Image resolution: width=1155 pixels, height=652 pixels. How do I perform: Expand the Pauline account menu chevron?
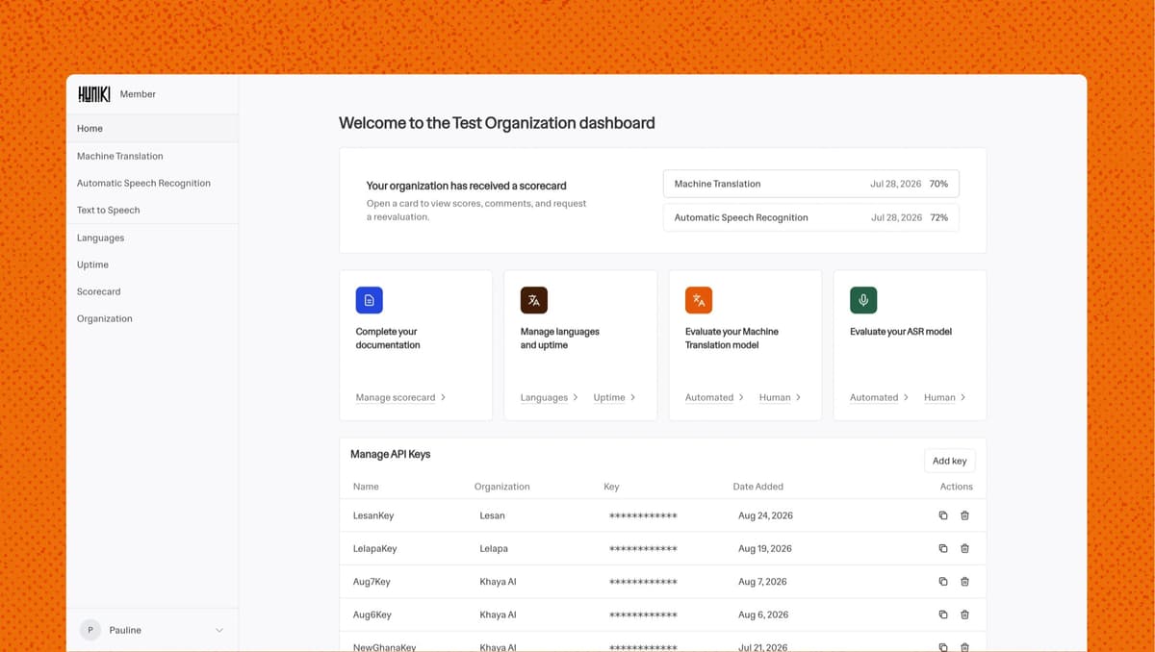point(218,630)
